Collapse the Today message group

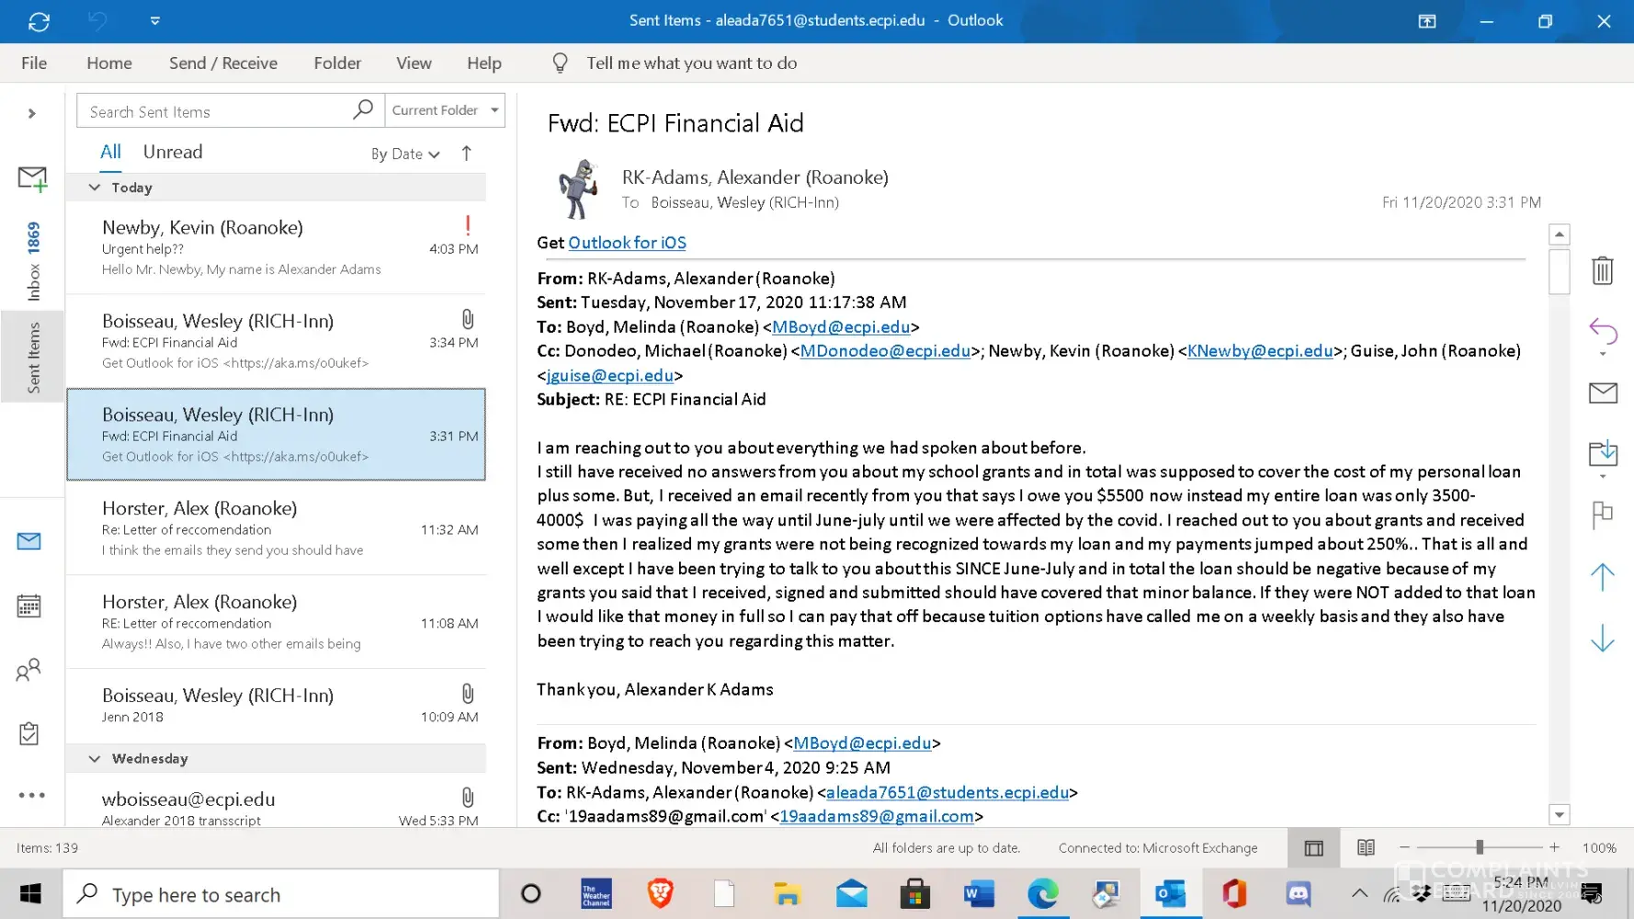95,187
